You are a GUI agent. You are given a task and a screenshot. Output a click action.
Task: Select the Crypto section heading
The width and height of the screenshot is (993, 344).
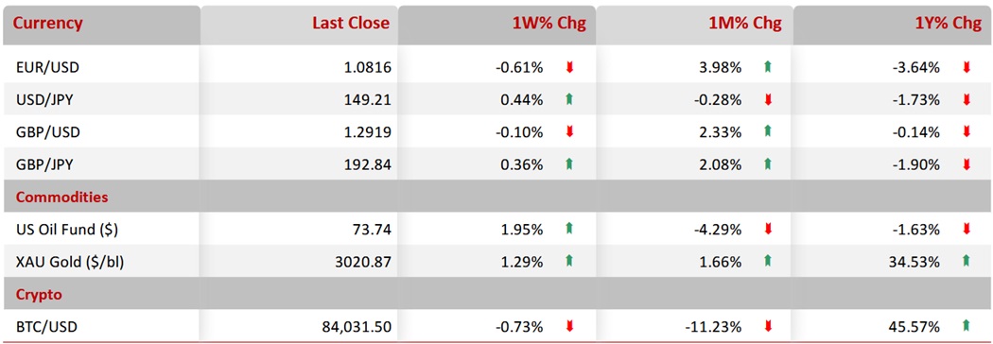click(x=38, y=294)
